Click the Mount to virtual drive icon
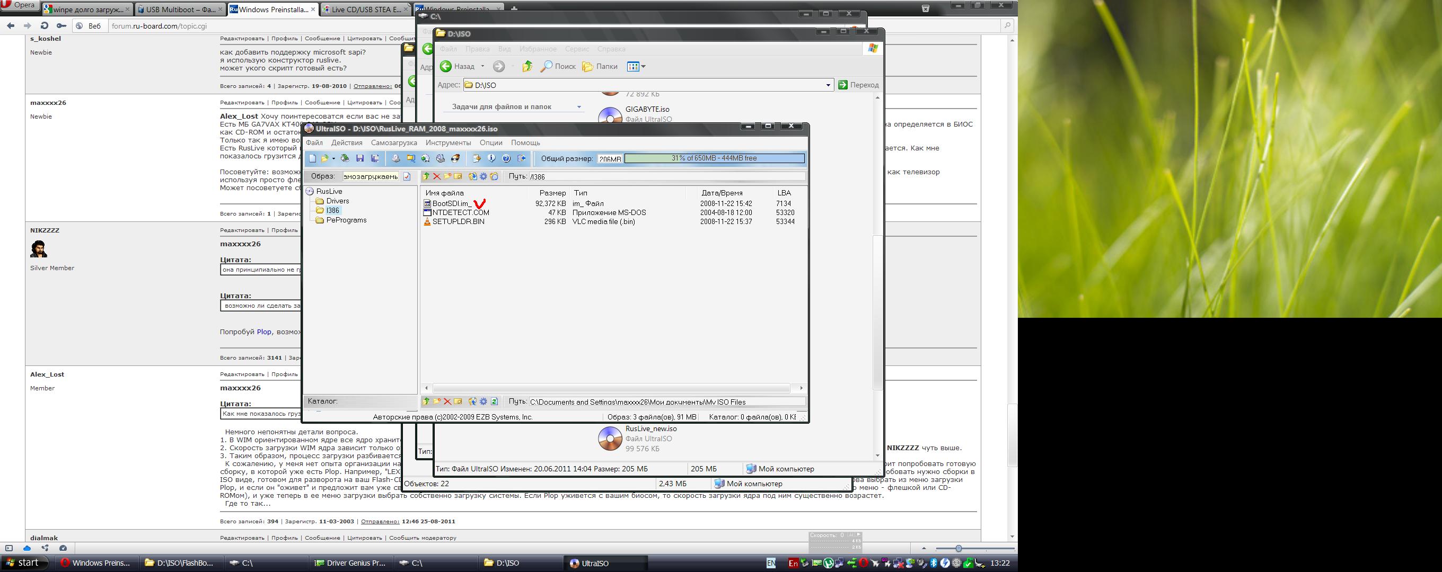This screenshot has height=572, width=1442. 441,158
